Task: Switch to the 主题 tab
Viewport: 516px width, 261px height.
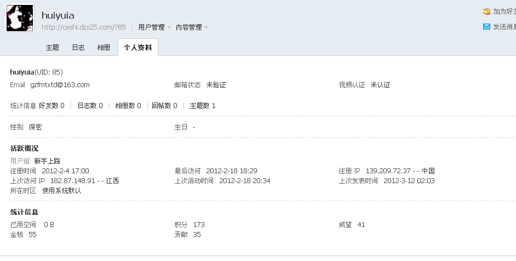Action: pos(52,48)
